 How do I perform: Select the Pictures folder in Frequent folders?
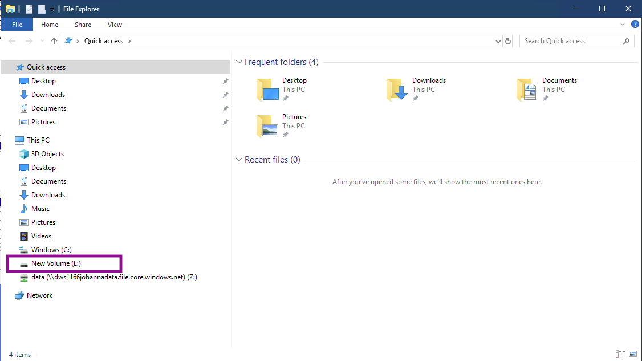[x=282, y=126]
